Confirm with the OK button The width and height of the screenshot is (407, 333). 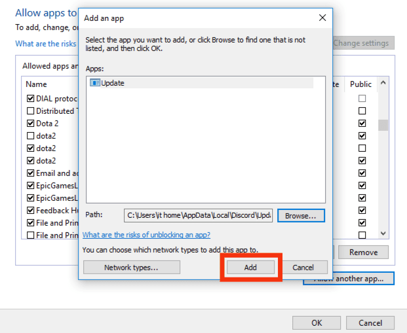(317, 323)
